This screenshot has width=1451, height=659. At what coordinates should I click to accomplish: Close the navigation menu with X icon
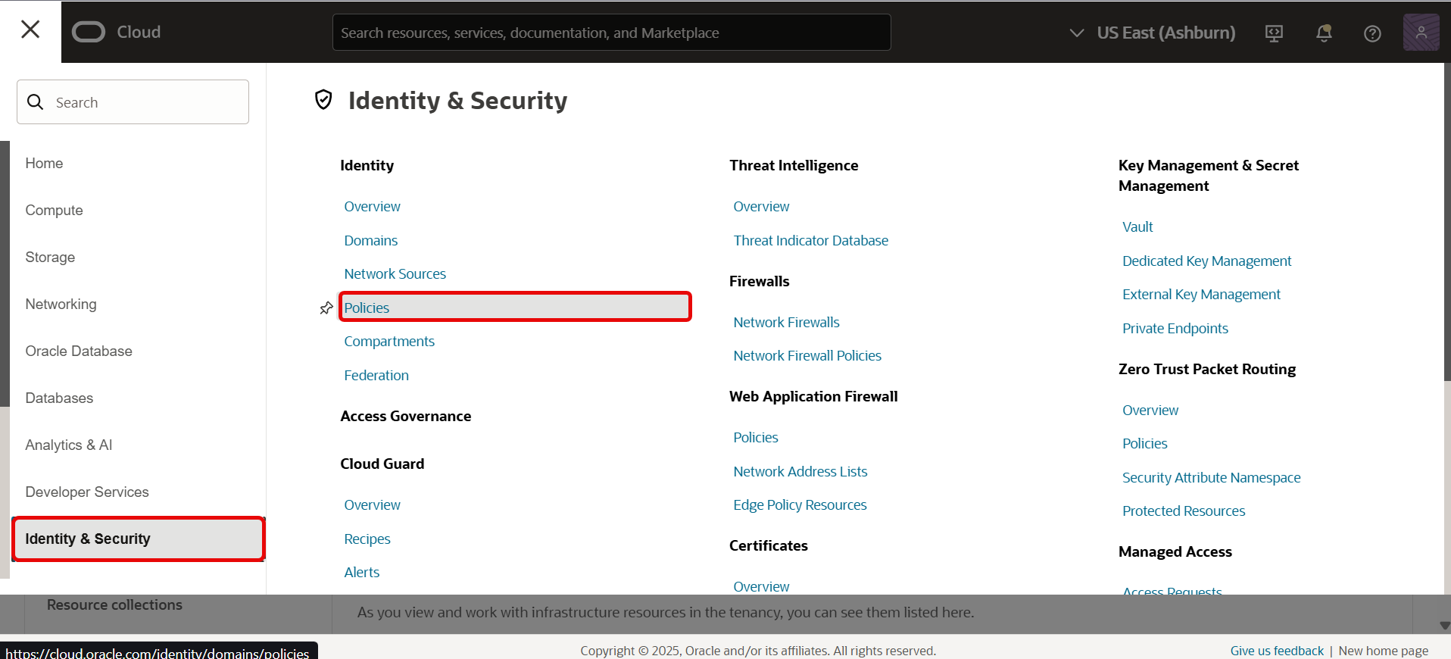coord(30,30)
